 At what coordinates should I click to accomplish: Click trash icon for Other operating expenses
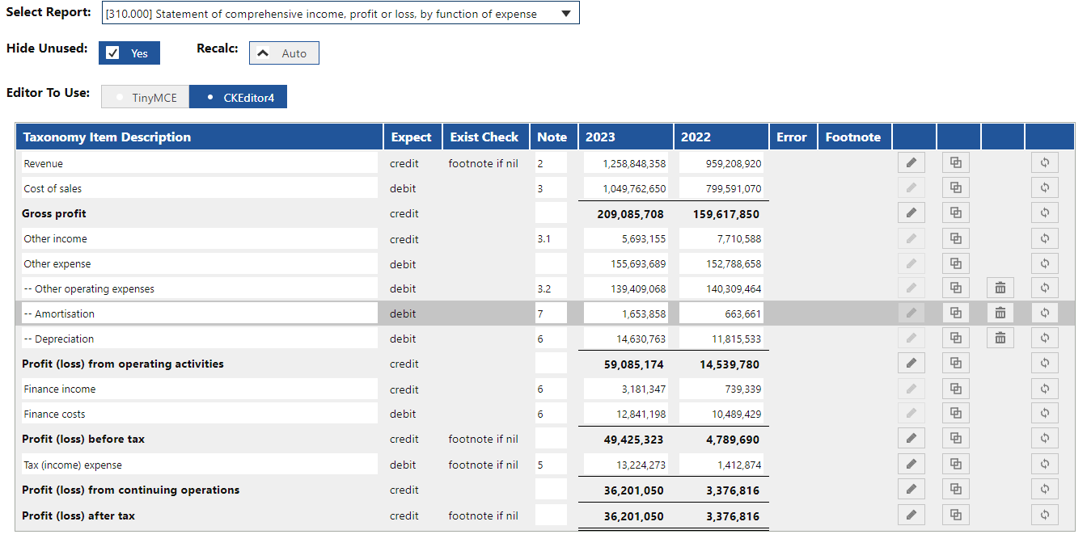[x=1000, y=288]
